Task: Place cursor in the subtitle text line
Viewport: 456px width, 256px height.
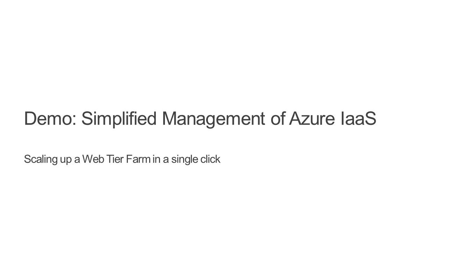Action: (122, 160)
